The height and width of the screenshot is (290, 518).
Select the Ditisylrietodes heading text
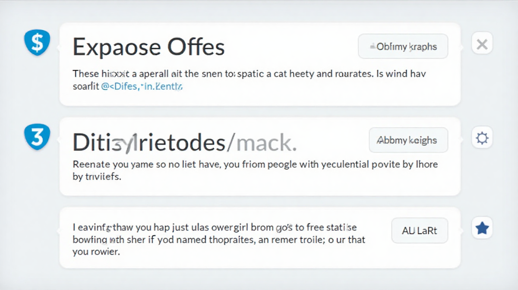[x=148, y=142]
